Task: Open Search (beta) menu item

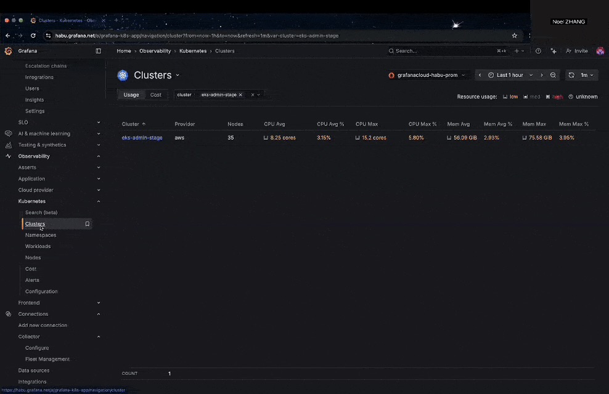Action: pos(41,212)
